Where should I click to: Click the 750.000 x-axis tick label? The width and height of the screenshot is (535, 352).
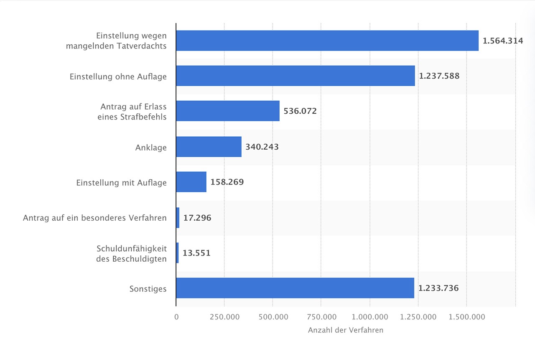tap(321, 317)
